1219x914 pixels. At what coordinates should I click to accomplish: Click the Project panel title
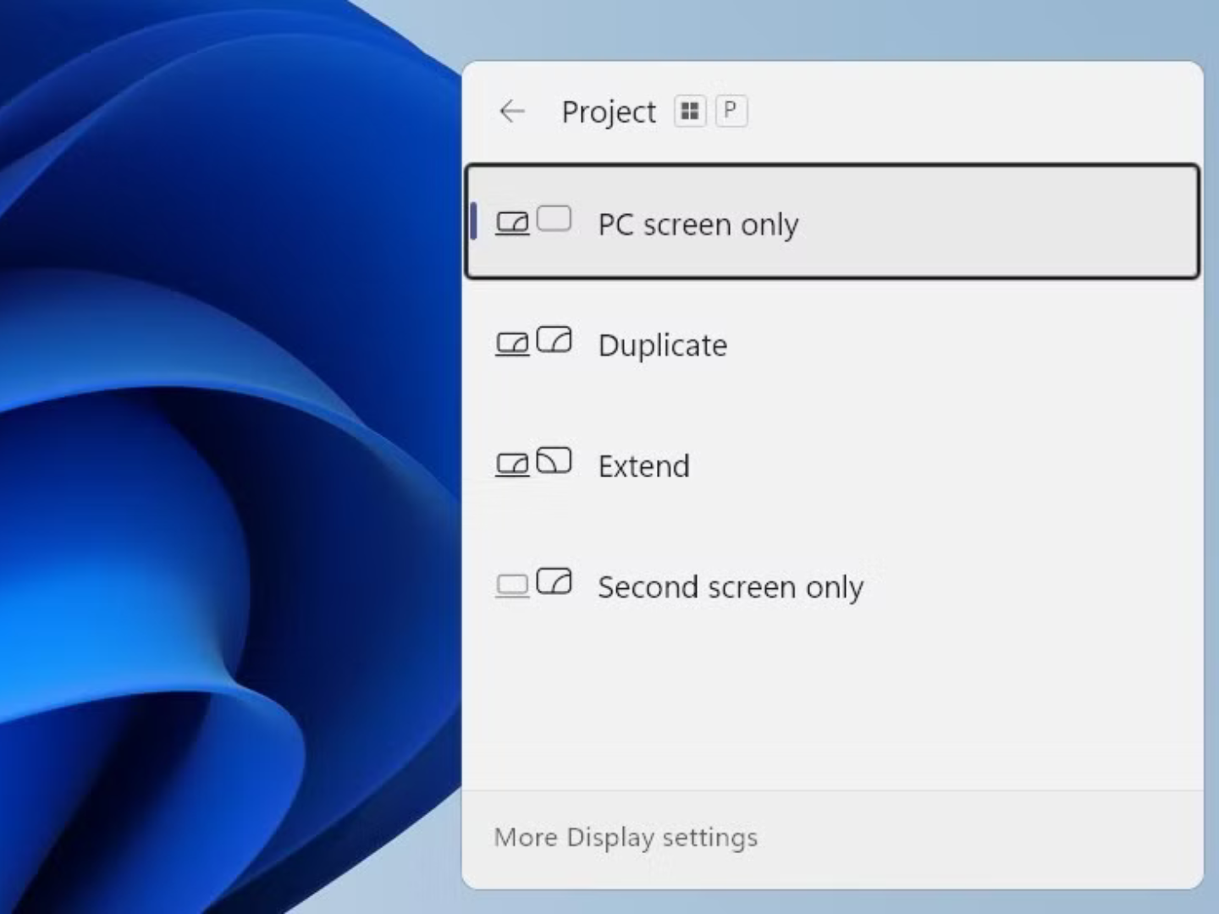point(609,112)
